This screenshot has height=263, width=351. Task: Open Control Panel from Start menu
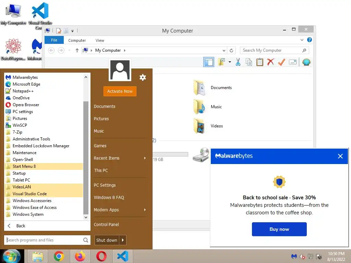(106, 225)
